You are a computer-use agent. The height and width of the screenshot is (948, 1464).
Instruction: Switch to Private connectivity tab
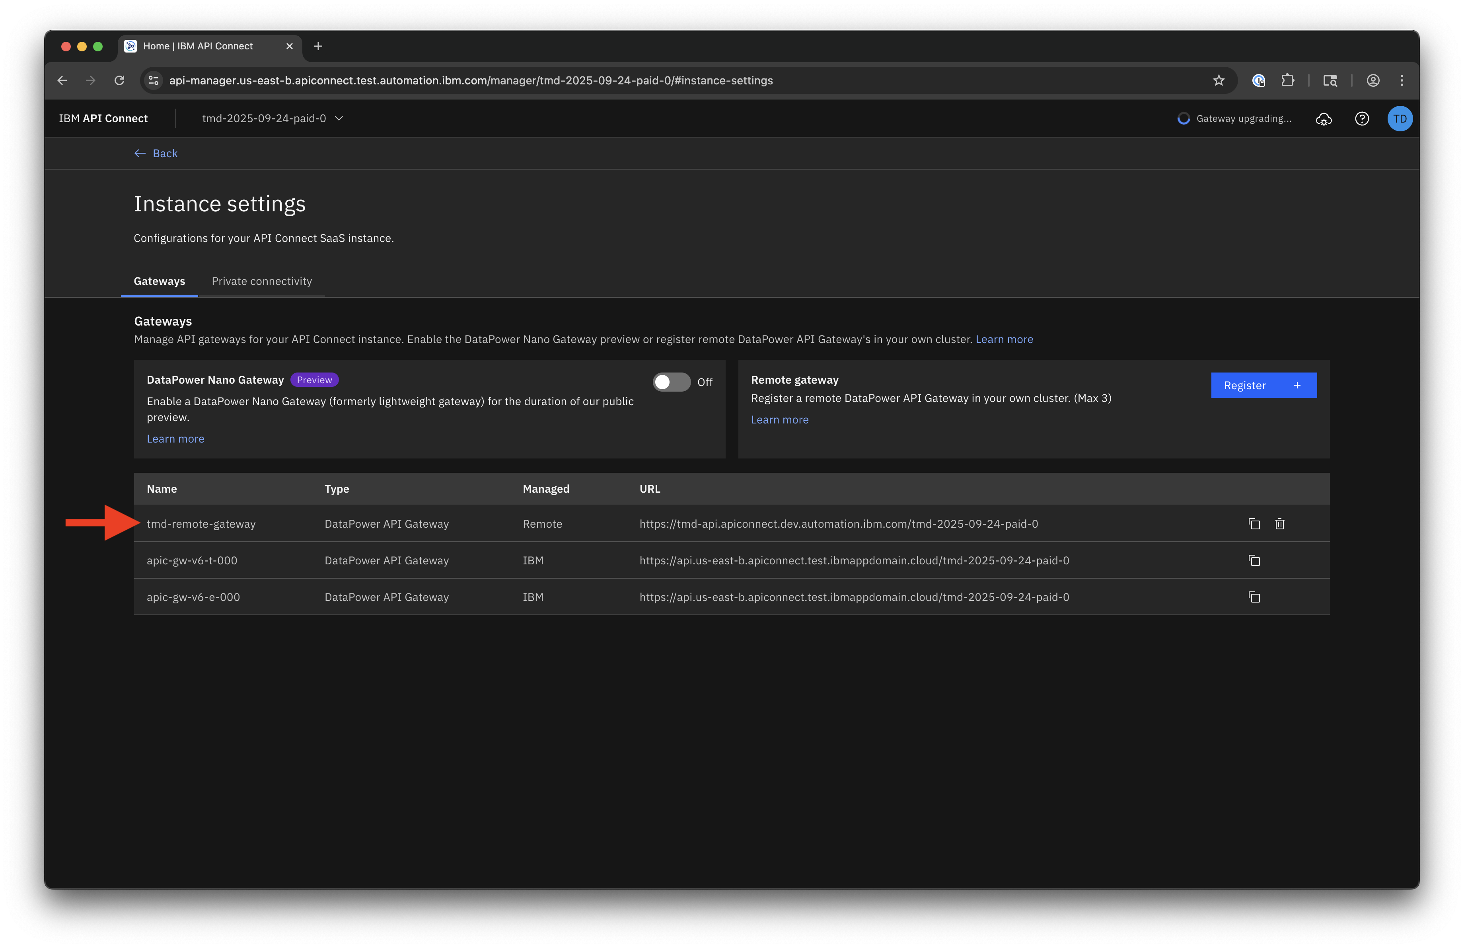[x=261, y=281]
